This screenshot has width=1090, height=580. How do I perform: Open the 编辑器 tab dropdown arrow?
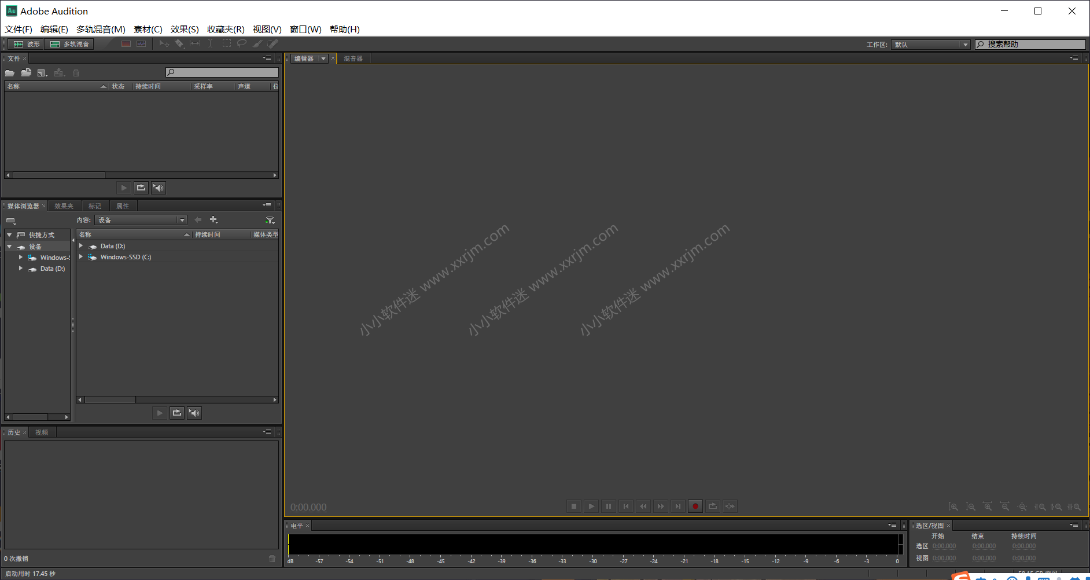point(323,58)
